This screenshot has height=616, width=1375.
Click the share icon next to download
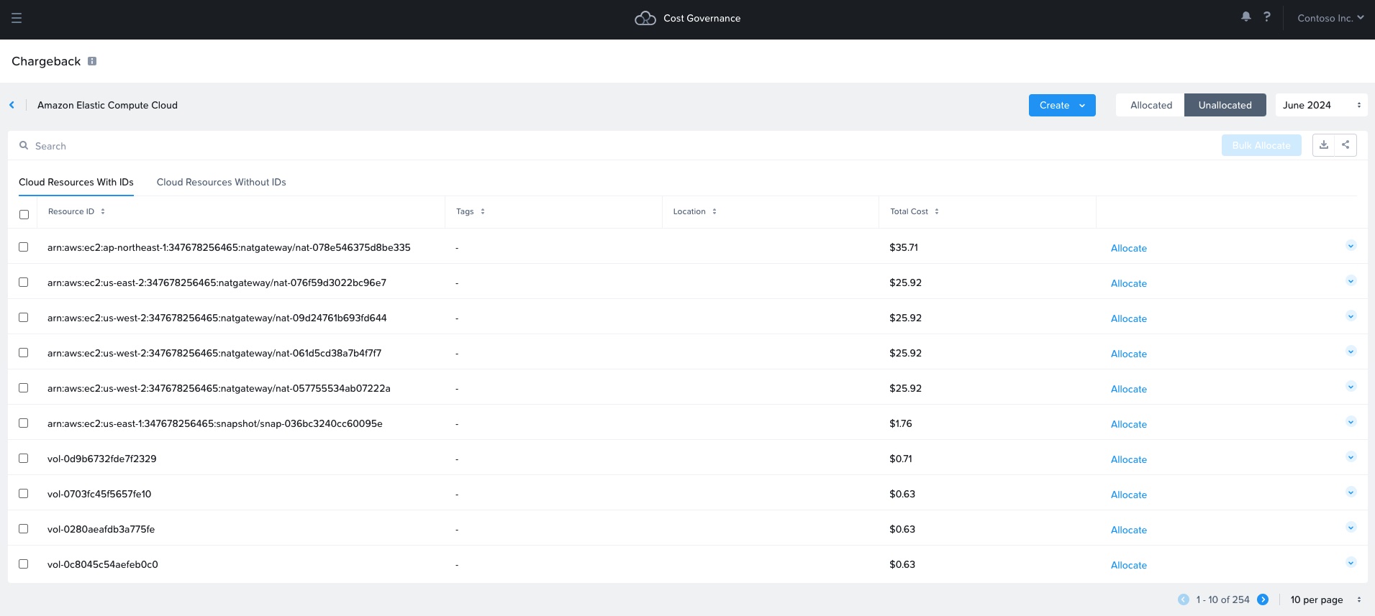tap(1345, 145)
